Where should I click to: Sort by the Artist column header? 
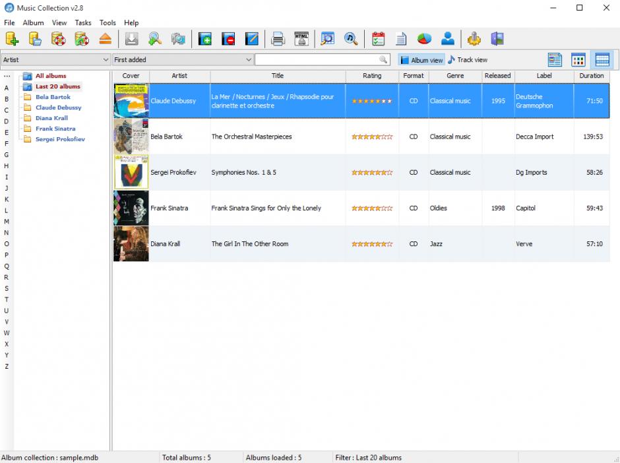(179, 76)
